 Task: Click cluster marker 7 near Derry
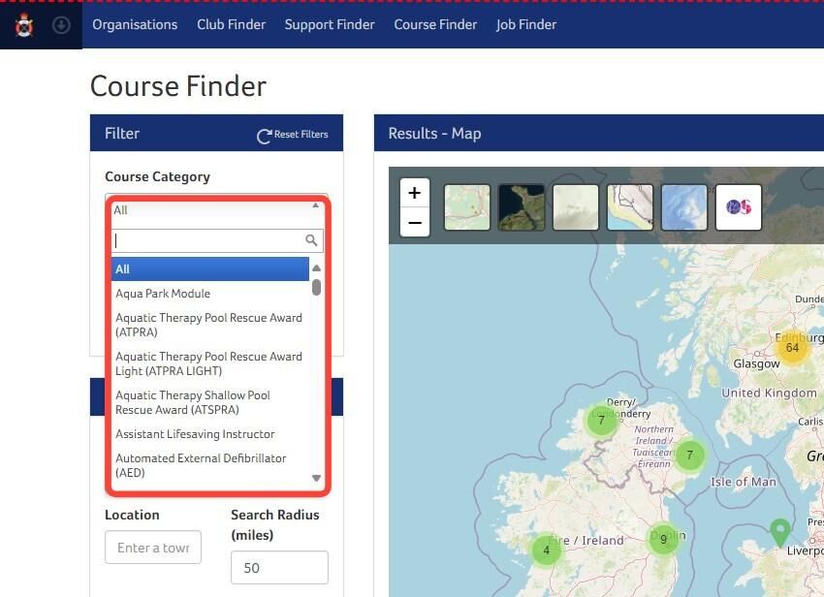coord(601,421)
